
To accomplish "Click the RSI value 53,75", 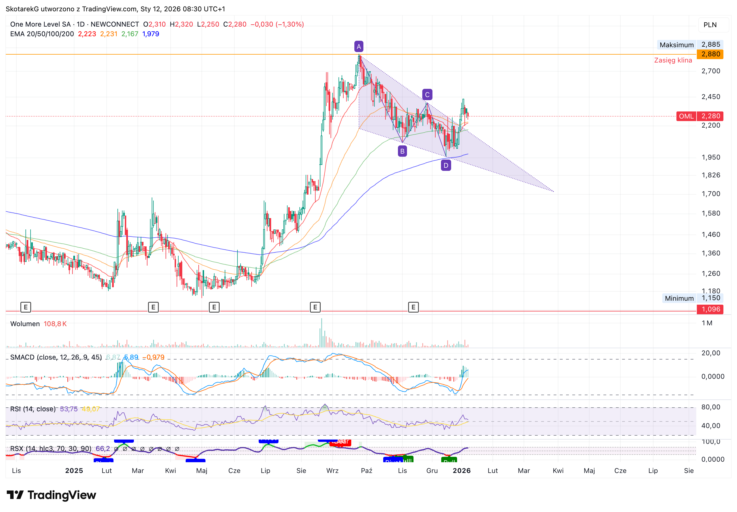I will (69, 409).
